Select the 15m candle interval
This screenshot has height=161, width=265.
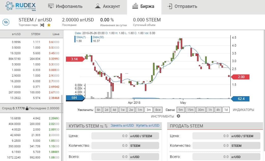point(190,110)
